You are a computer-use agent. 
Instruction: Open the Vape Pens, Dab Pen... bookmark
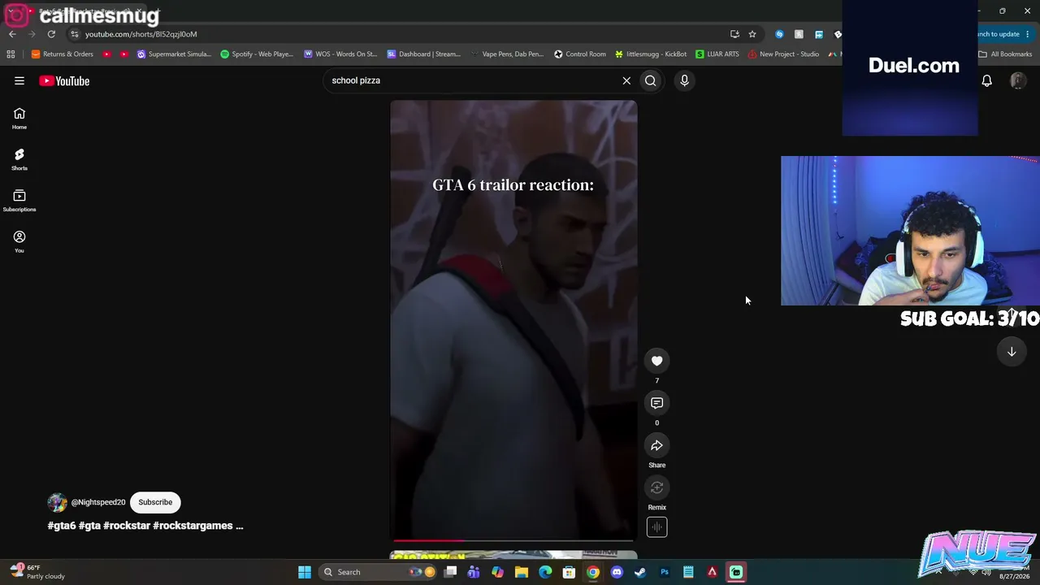pos(507,54)
